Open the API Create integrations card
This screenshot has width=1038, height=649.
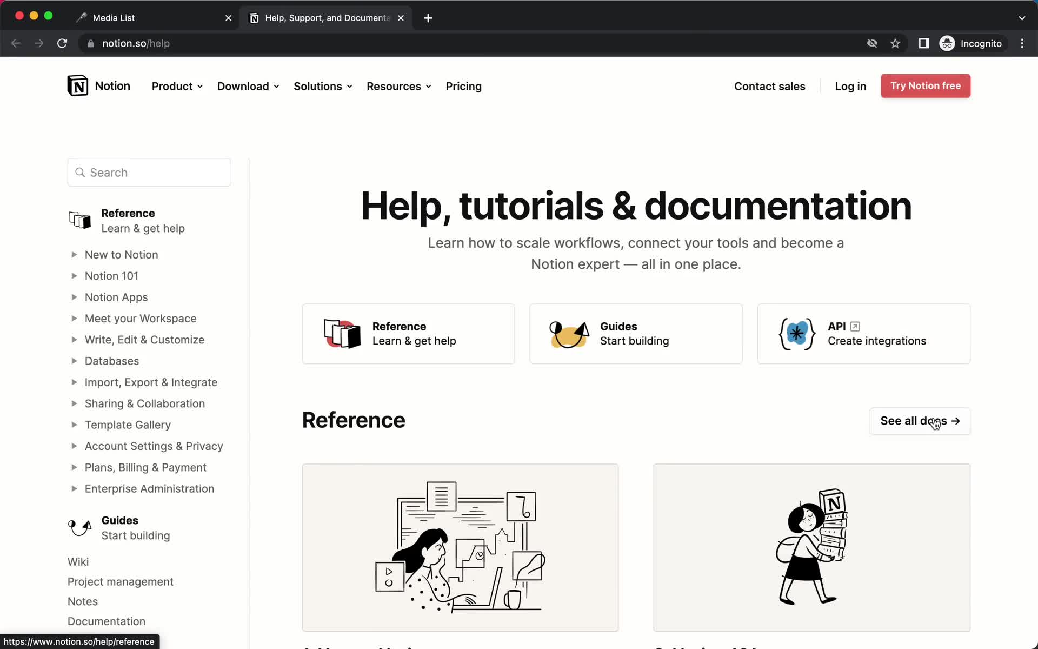tap(863, 334)
